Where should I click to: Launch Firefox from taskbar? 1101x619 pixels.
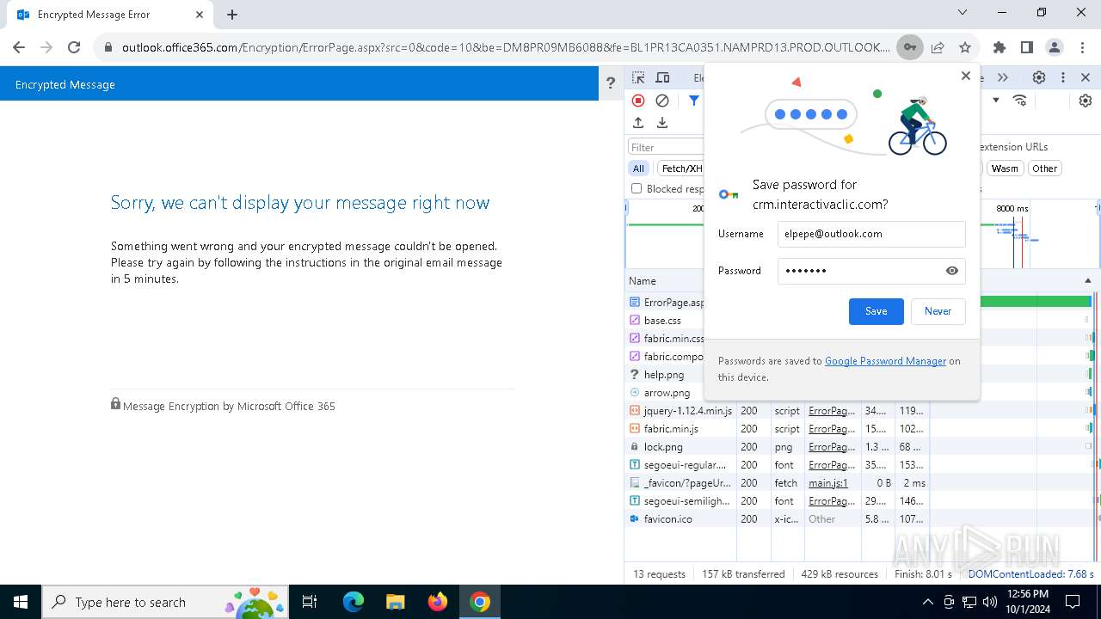(438, 602)
